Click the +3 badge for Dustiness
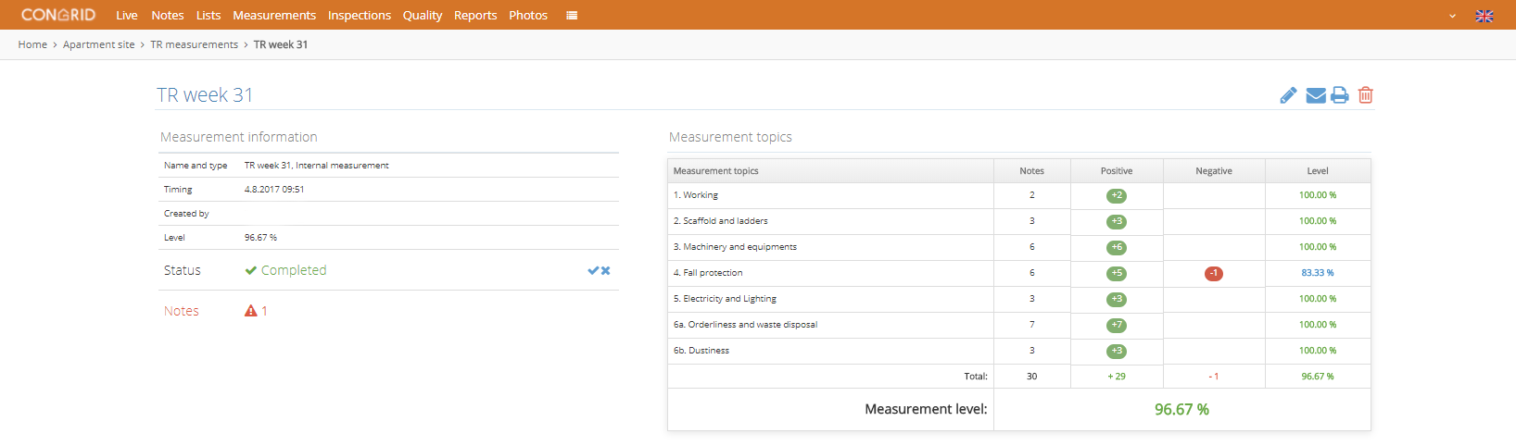The width and height of the screenshot is (1516, 446). pos(1117,351)
